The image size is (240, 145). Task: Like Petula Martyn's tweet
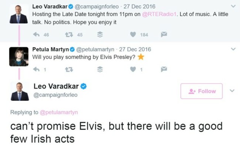(133, 70)
